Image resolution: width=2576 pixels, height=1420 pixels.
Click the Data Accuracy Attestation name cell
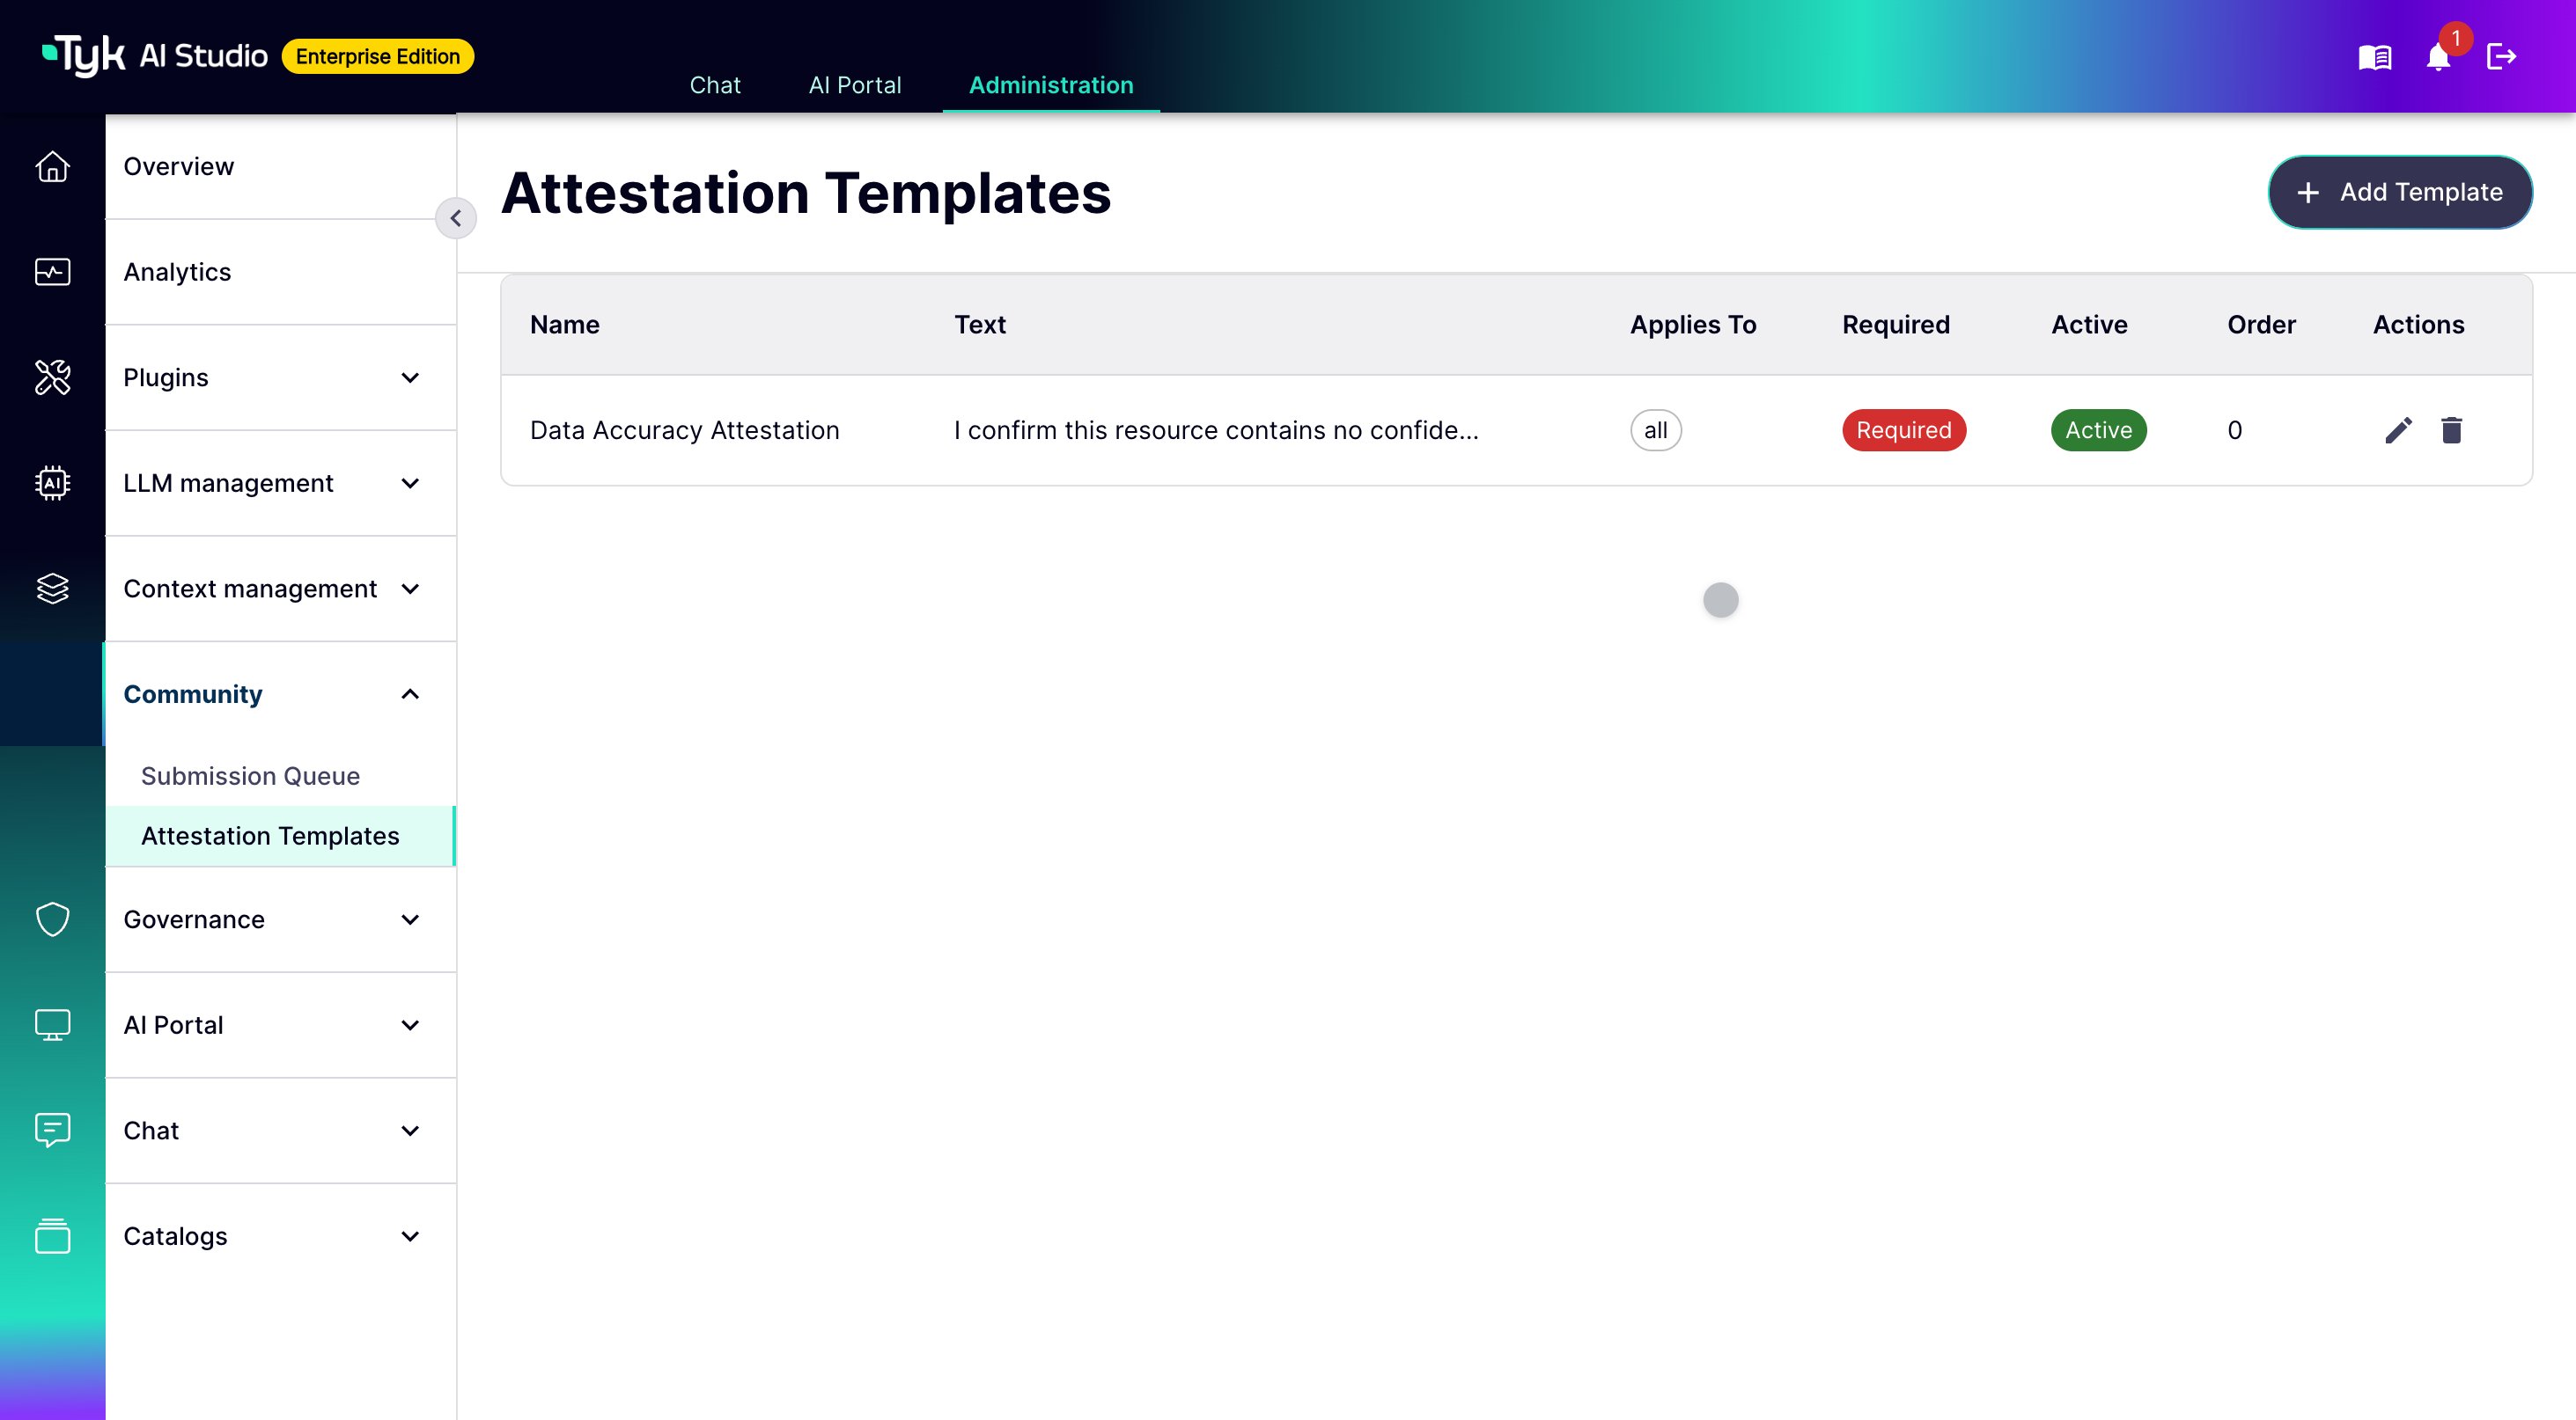[x=685, y=431]
